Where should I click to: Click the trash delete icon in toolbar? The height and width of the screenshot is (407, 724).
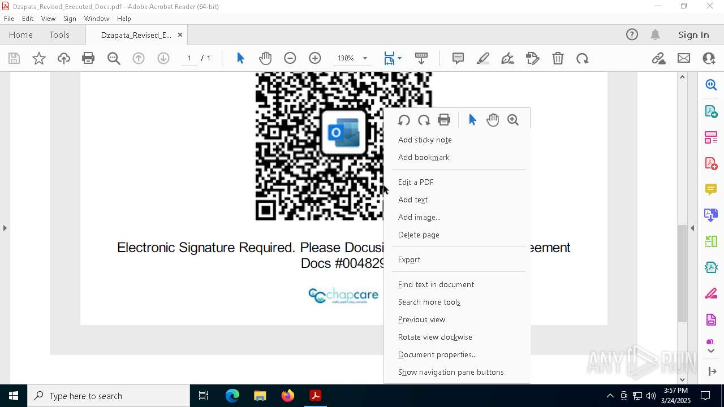tap(558, 58)
